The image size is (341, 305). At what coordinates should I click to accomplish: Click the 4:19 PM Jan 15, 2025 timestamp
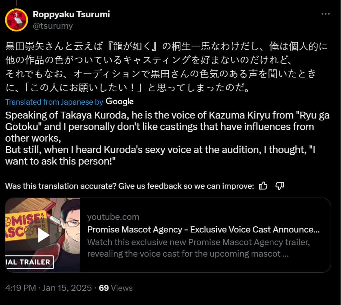[48, 288]
